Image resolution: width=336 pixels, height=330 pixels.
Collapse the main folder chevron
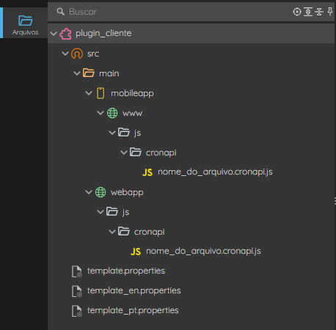[77, 73]
